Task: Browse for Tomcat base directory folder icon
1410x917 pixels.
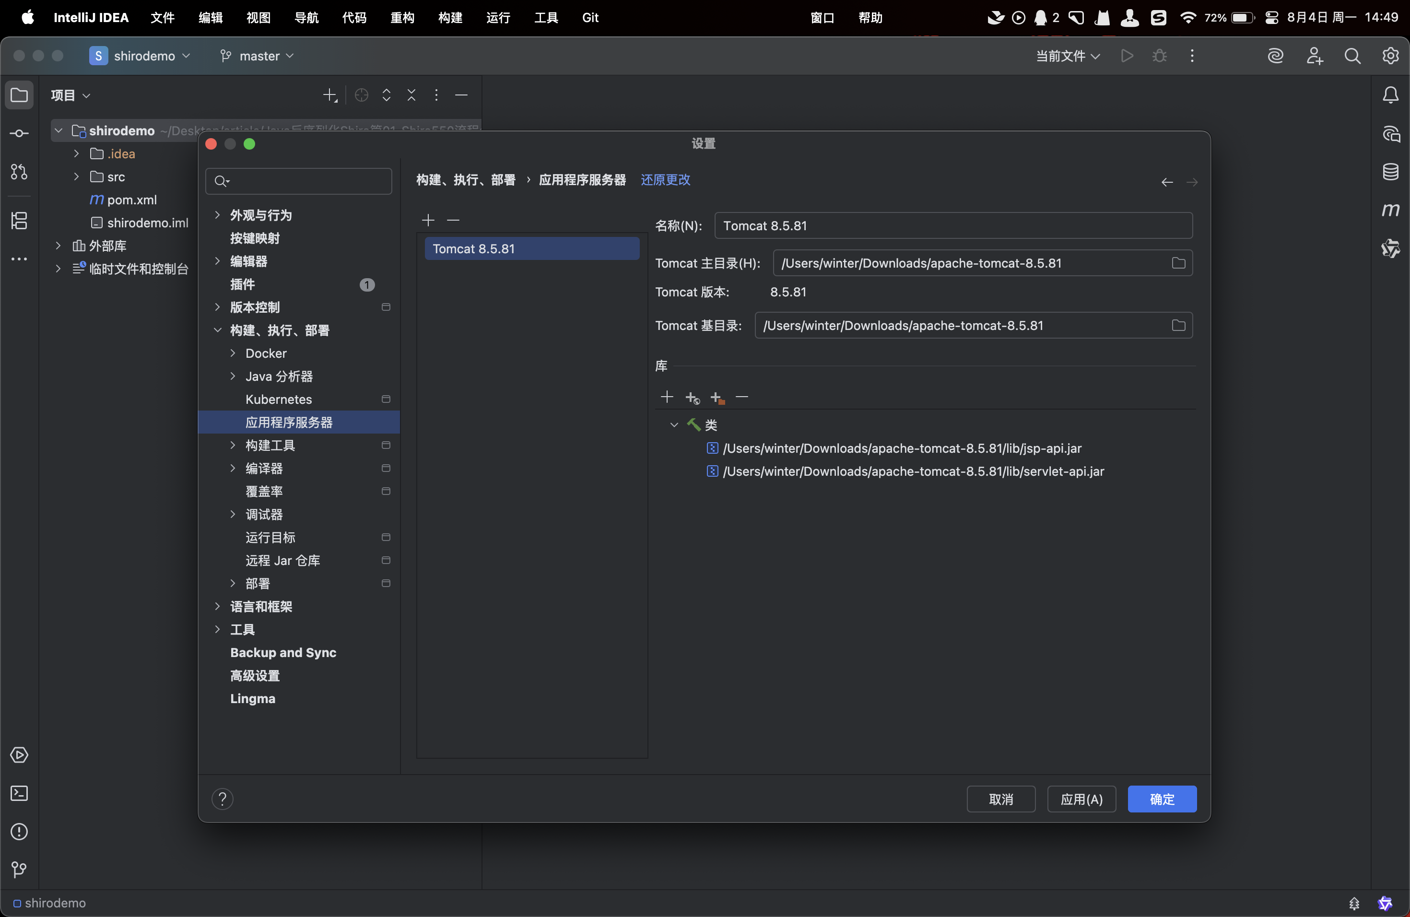Action: 1178,325
